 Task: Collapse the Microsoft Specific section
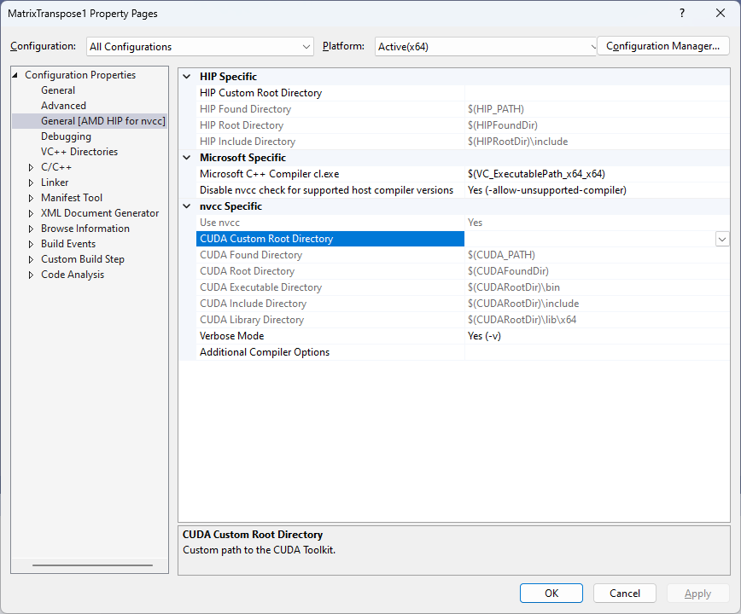click(187, 158)
